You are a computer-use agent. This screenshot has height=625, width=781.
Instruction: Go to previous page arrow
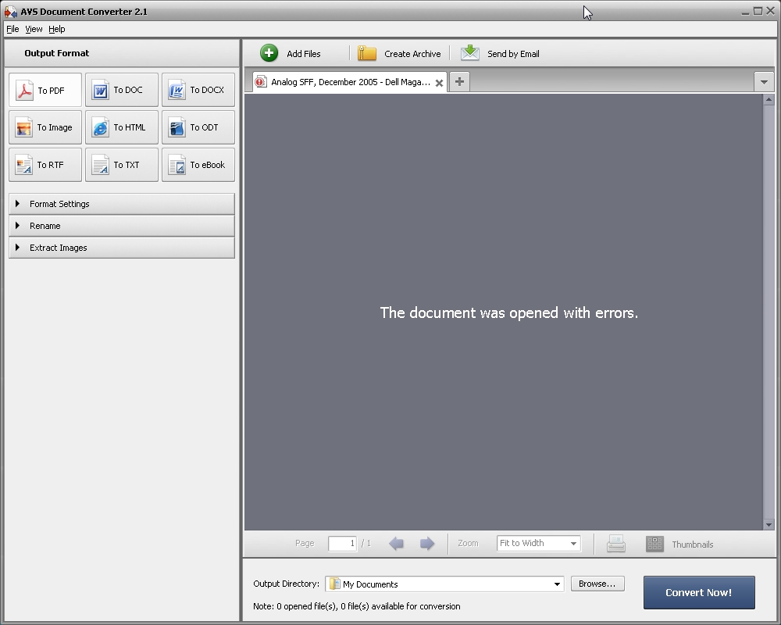point(397,543)
